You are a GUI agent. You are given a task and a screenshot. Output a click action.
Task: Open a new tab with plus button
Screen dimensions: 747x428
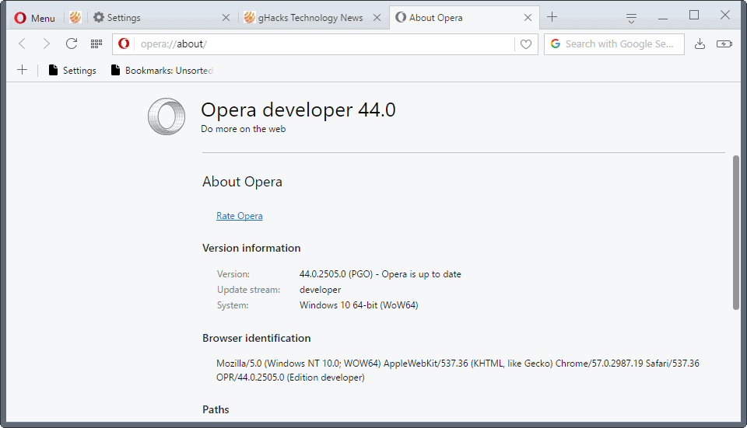coord(552,17)
